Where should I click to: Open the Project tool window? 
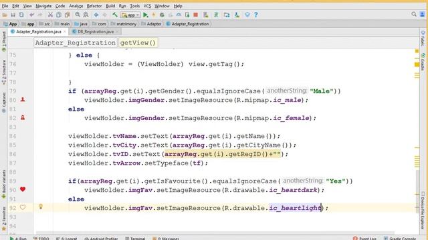tap(3, 41)
